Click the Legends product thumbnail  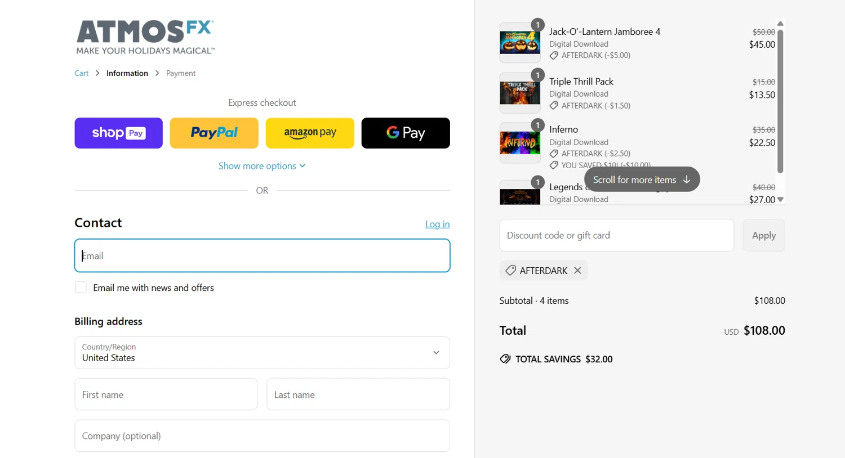coord(520,192)
